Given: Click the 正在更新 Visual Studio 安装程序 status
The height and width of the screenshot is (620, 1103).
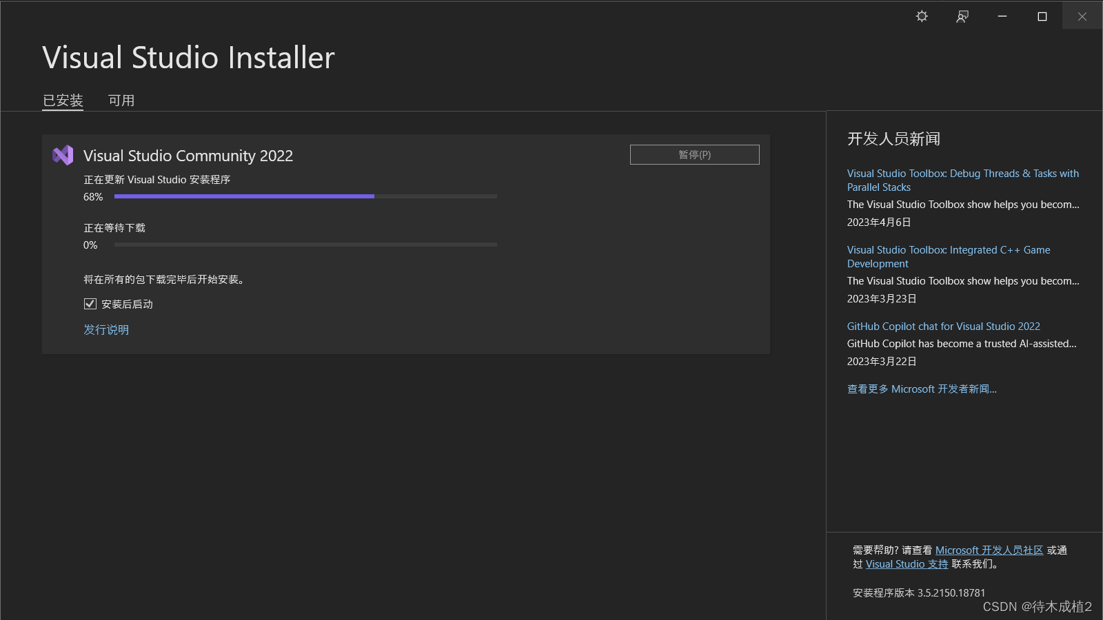Looking at the screenshot, I should pos(156,179).
